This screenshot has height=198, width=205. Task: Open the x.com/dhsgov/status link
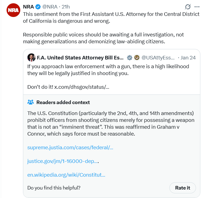tap(82, 87)
